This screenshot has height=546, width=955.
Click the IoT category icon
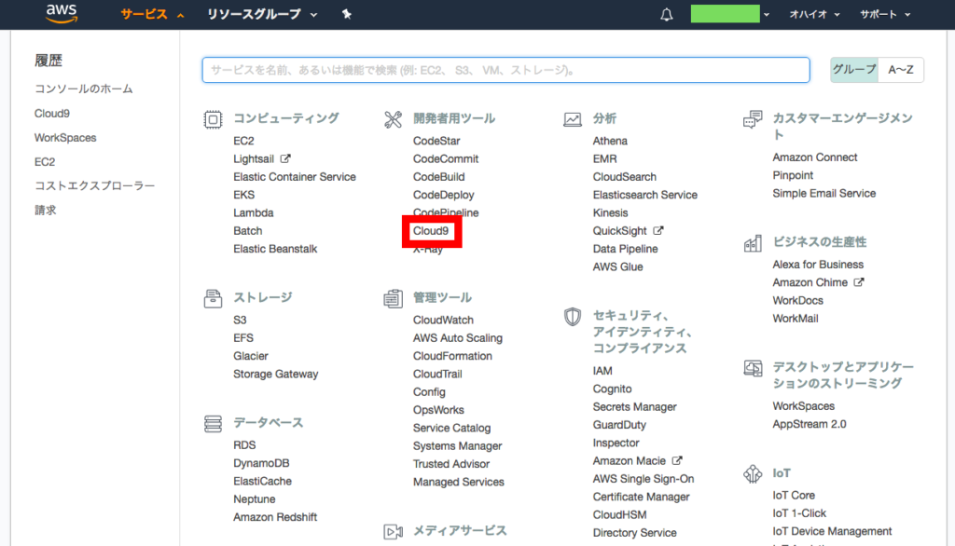tap(753, 473)
